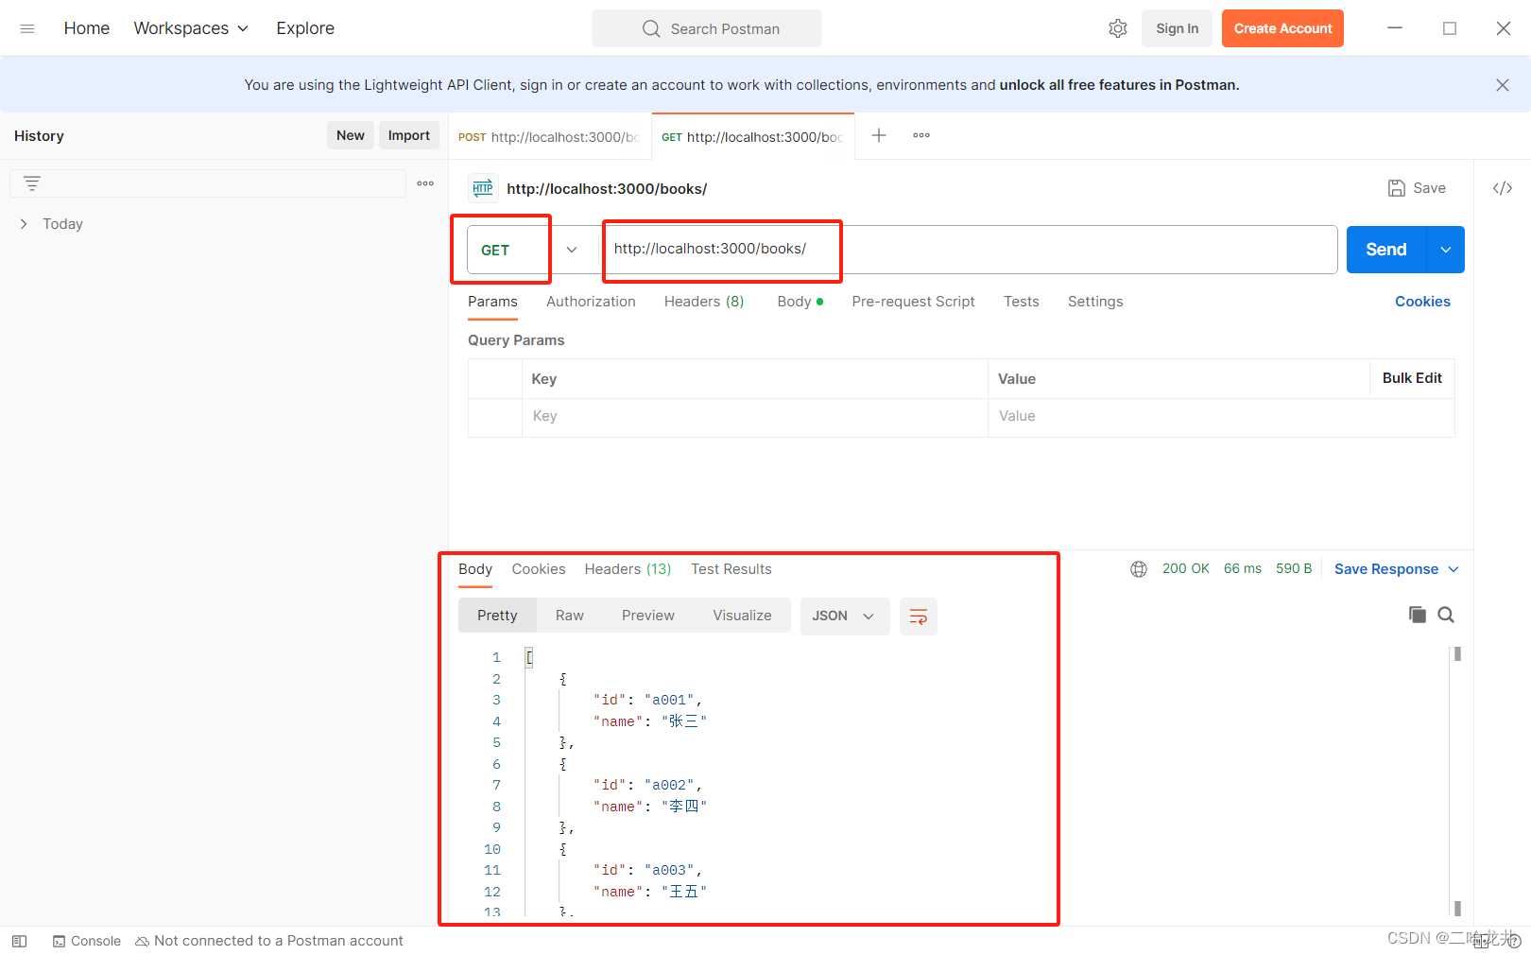Click the history filter icon
The width and height of the screenshot is (1531, 955).
[32, 183]
